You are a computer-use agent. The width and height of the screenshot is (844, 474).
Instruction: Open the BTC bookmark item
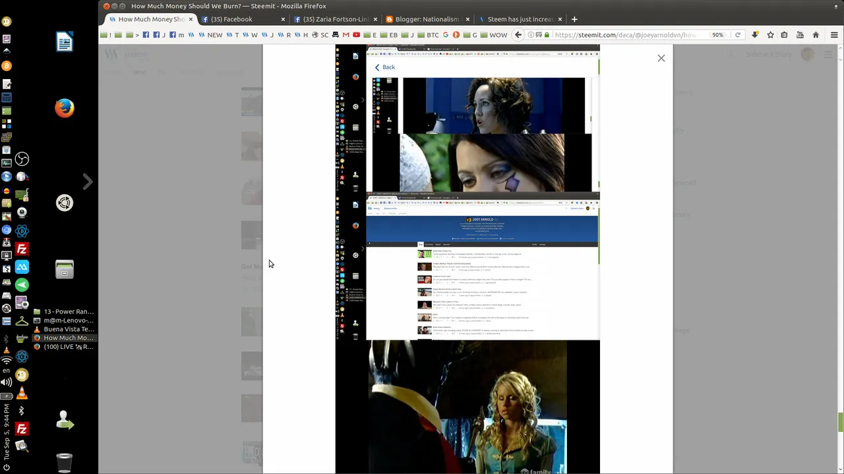point(428,35)
